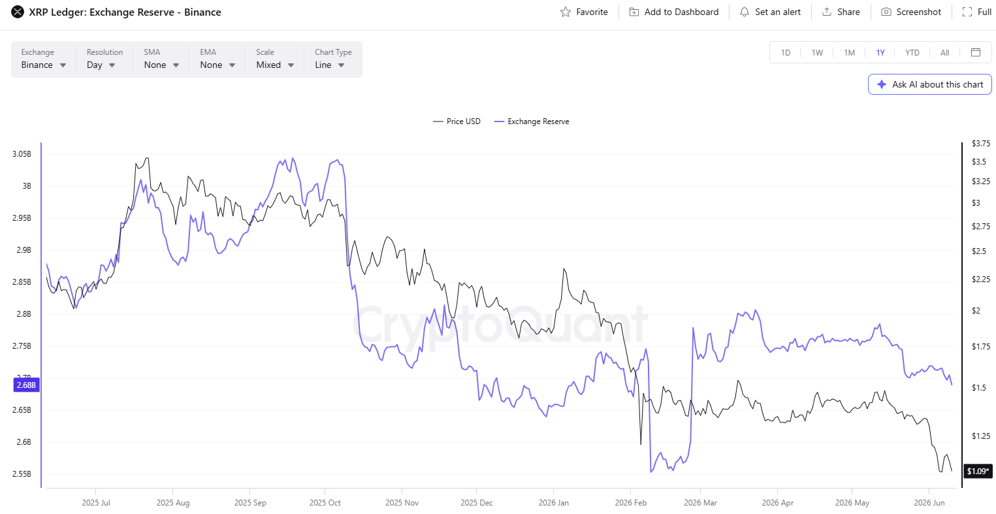
Task: Click the 2.68B current reserve value tag
Action: coord(26,385)
